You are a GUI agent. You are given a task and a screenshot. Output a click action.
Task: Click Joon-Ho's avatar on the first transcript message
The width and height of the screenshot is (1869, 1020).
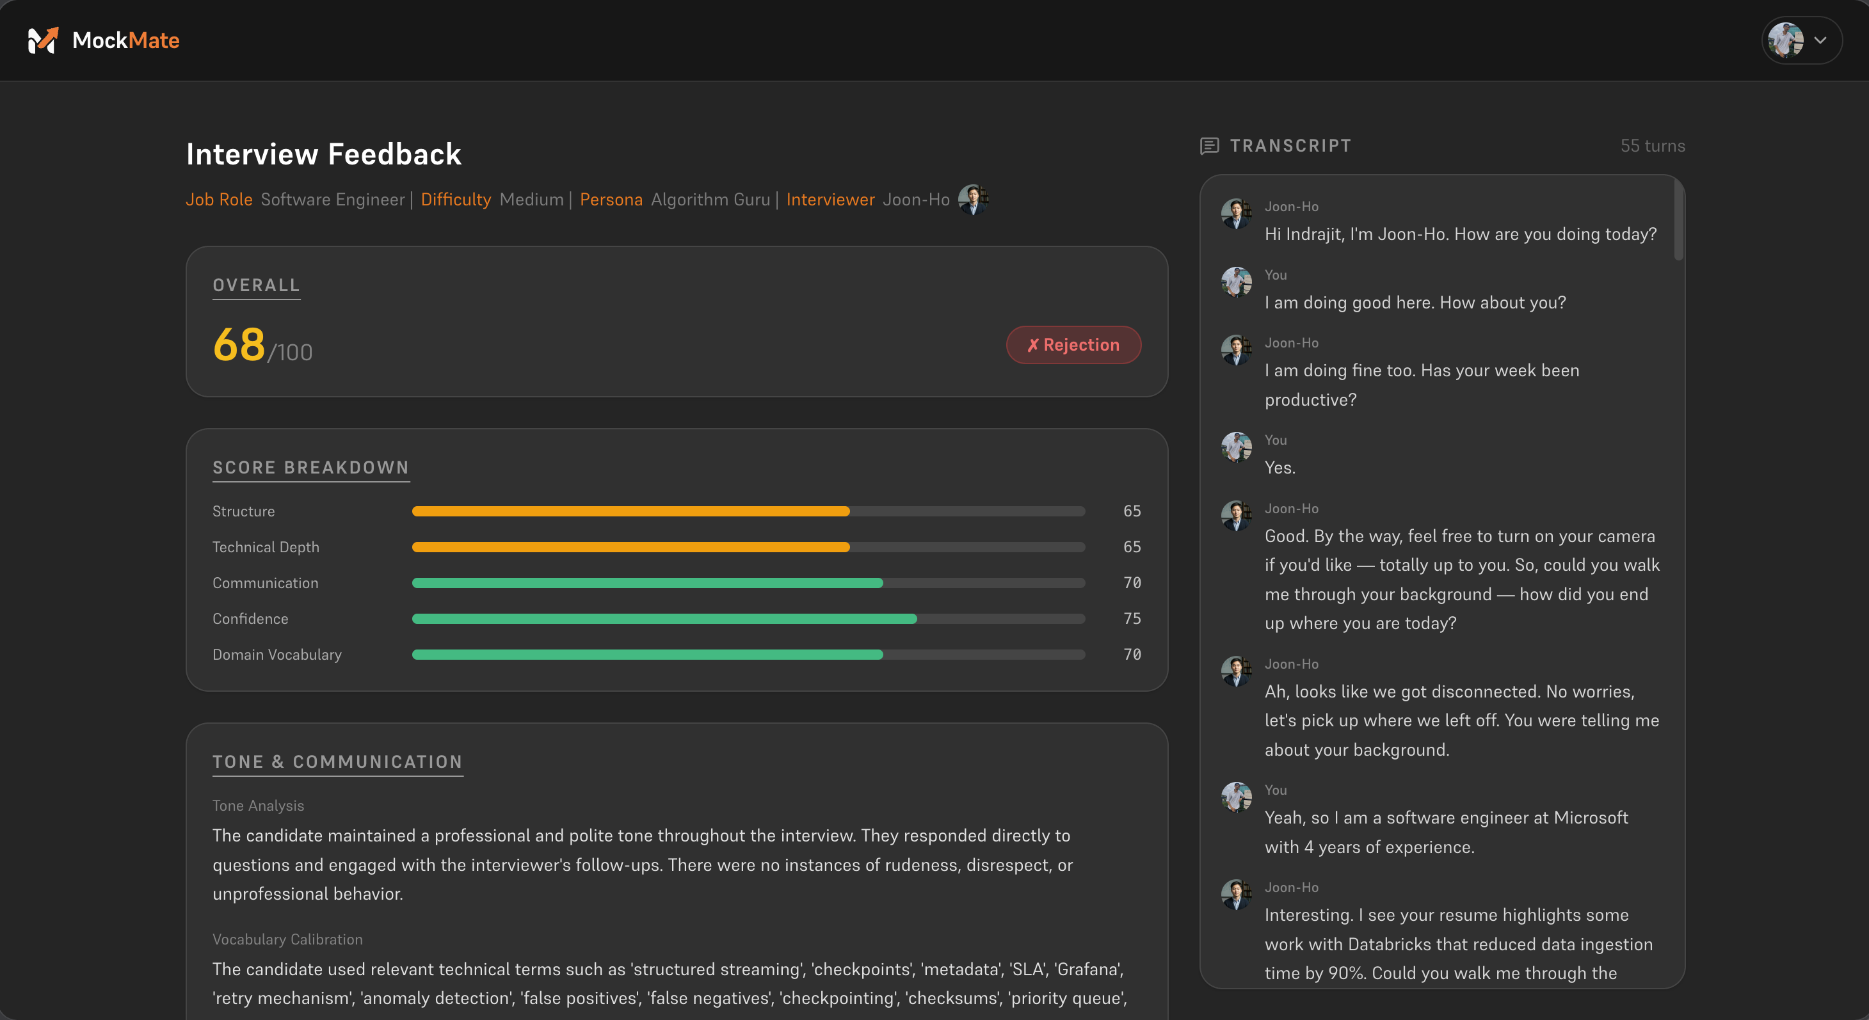[1235, 215]
